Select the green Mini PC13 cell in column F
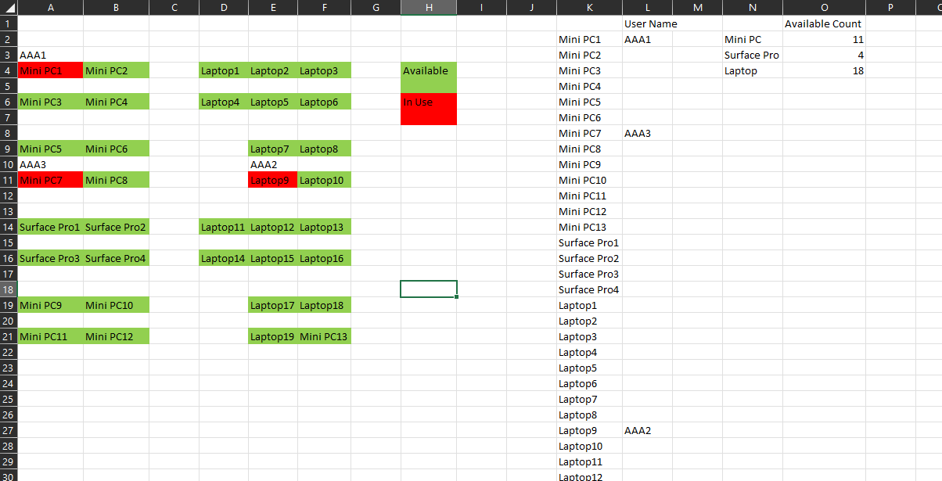942x481 pixels. tap(324, 336)
